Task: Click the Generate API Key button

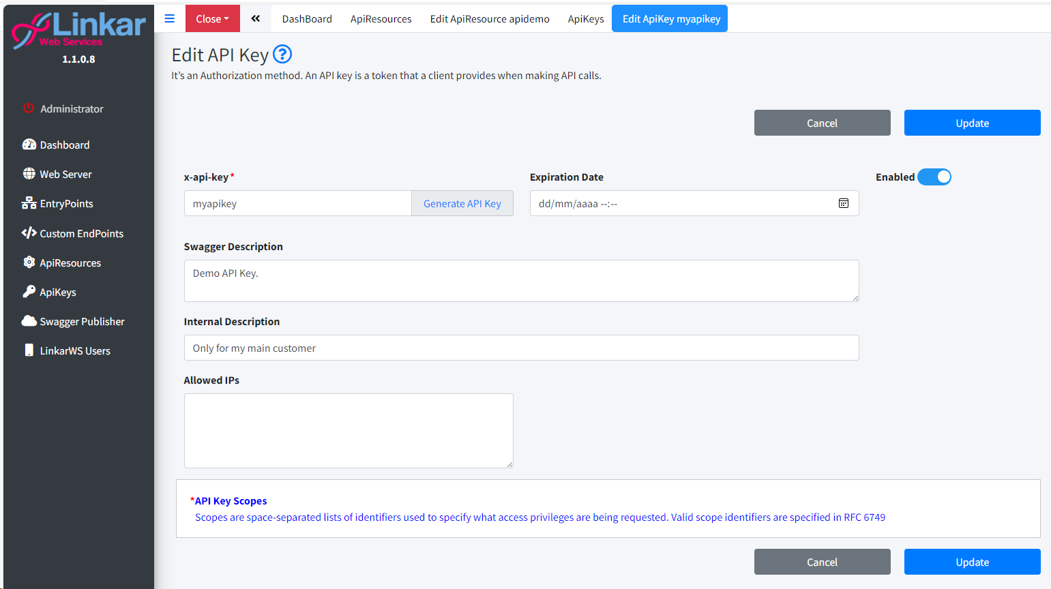Action: (462, 203)
